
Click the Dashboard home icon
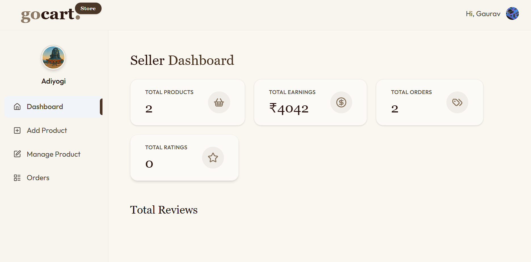tap(17, 107)
